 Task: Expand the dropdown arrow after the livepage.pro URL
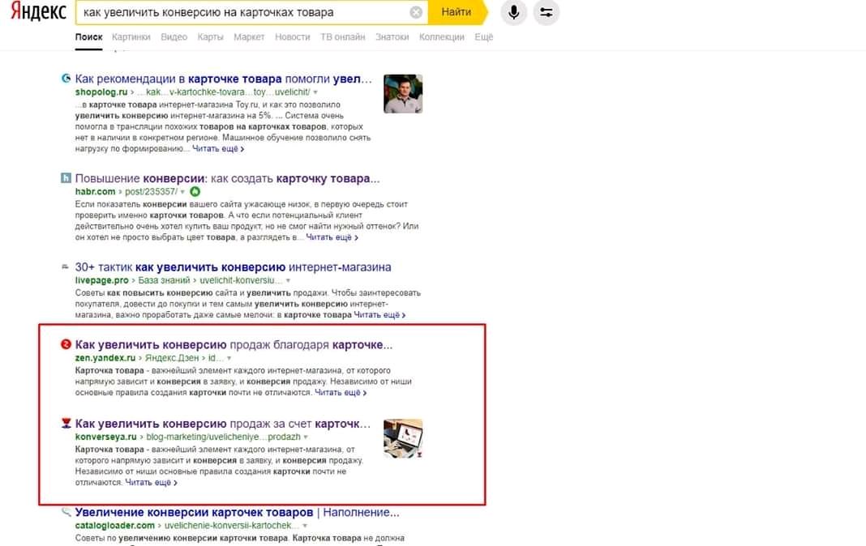click(x=288, y=280)
